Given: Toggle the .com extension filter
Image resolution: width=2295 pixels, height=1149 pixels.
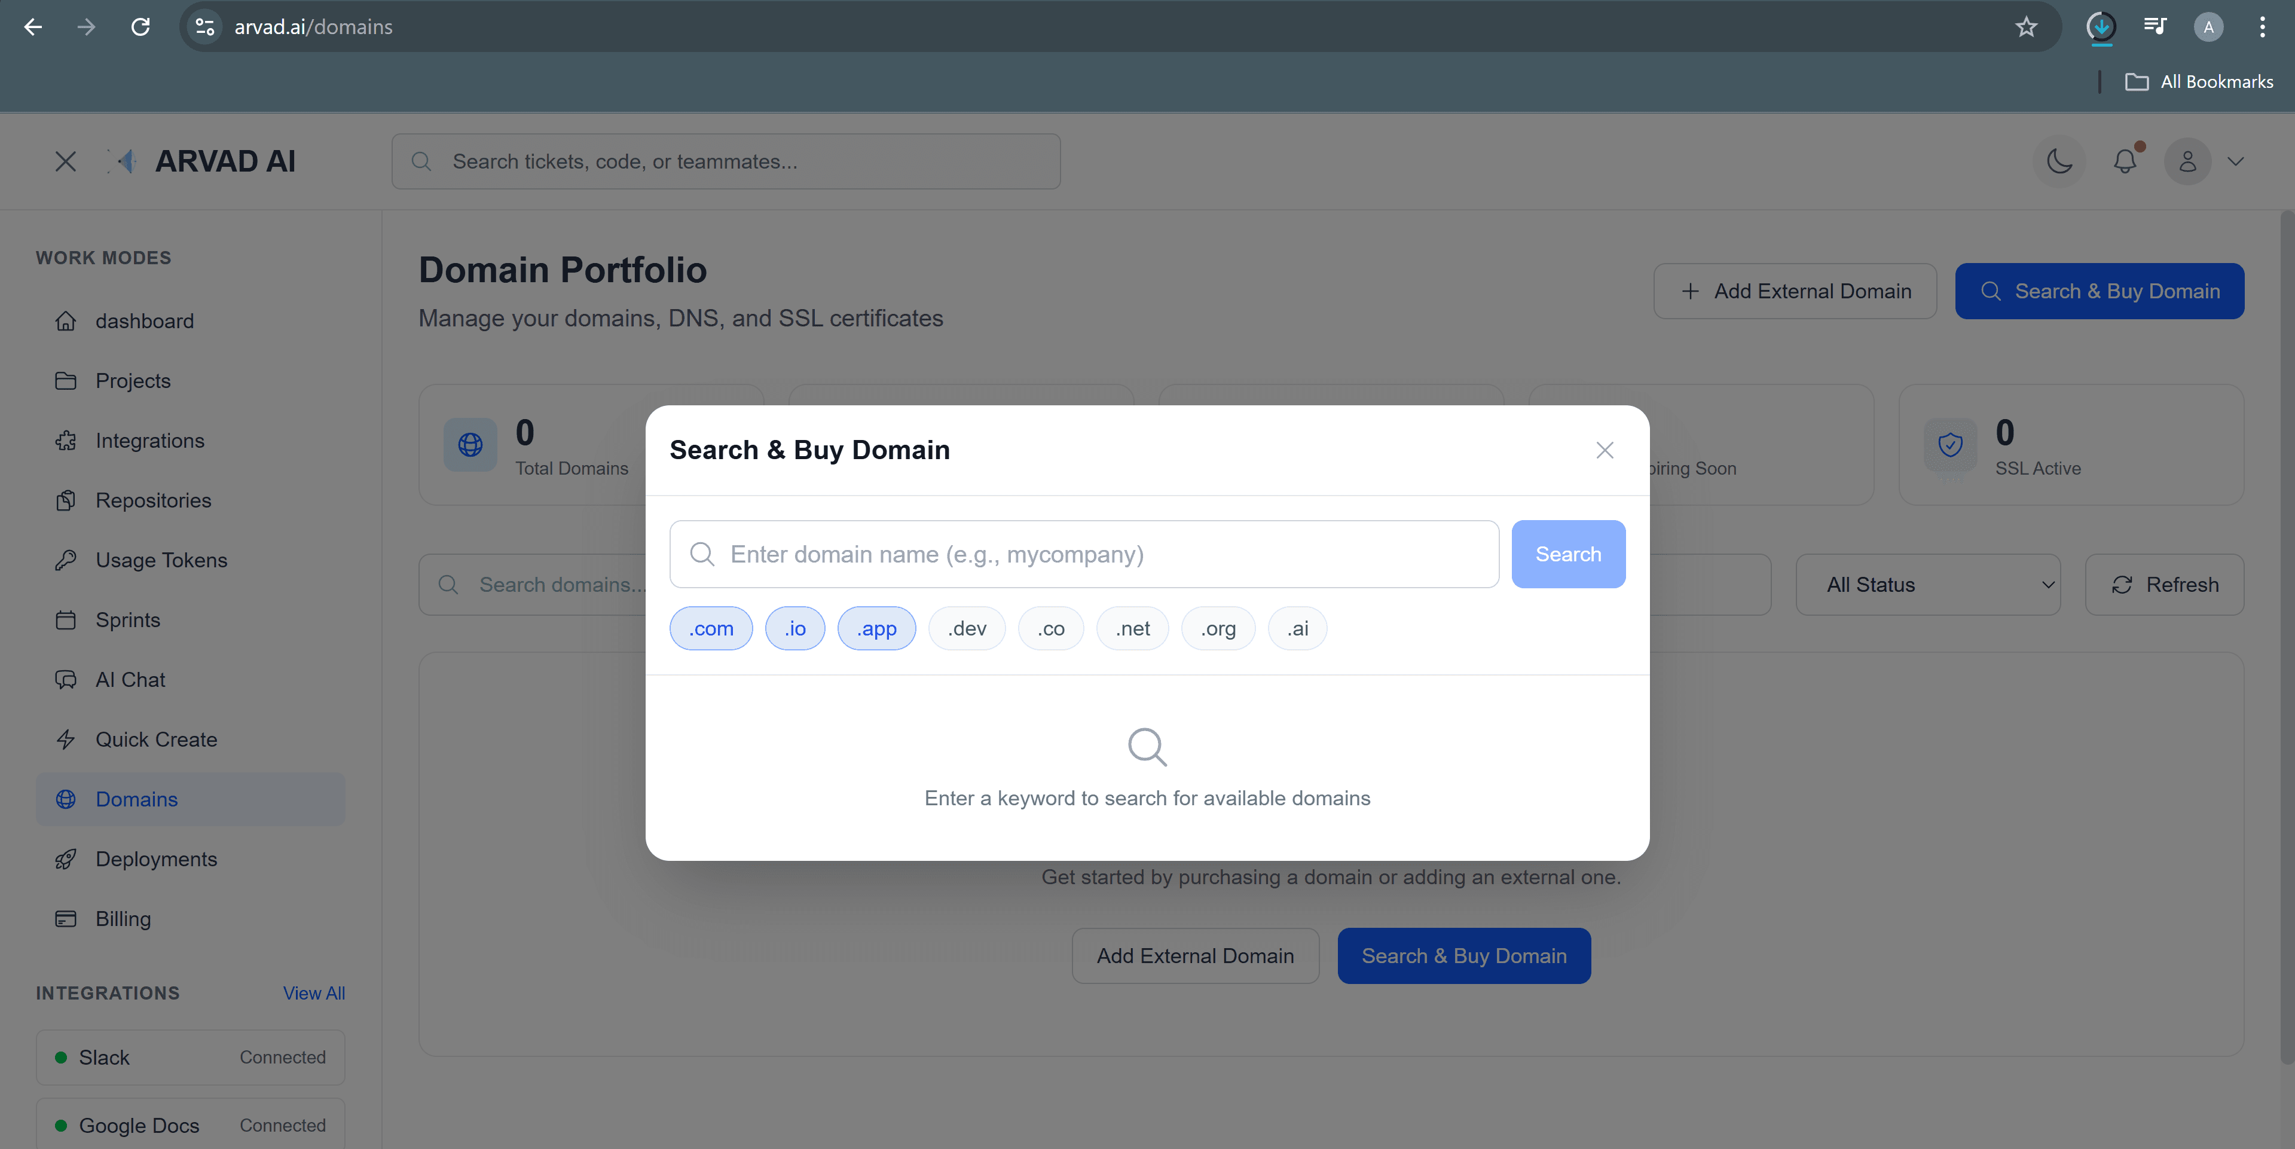Looking at the screenshot, I should pos(710,628).
